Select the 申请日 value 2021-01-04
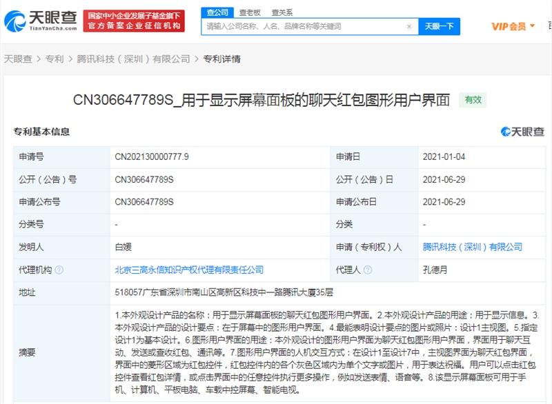 [x=444, y=156]
